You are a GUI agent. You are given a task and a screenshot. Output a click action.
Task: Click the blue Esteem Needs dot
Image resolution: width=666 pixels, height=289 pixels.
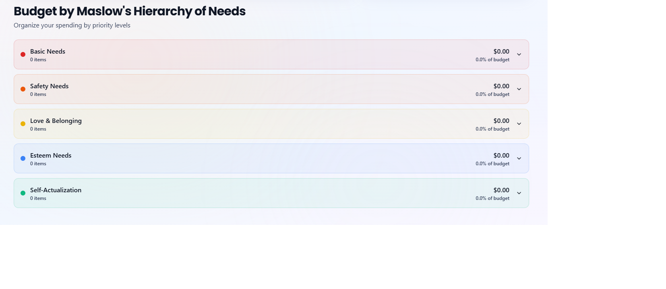pos(23,158)
